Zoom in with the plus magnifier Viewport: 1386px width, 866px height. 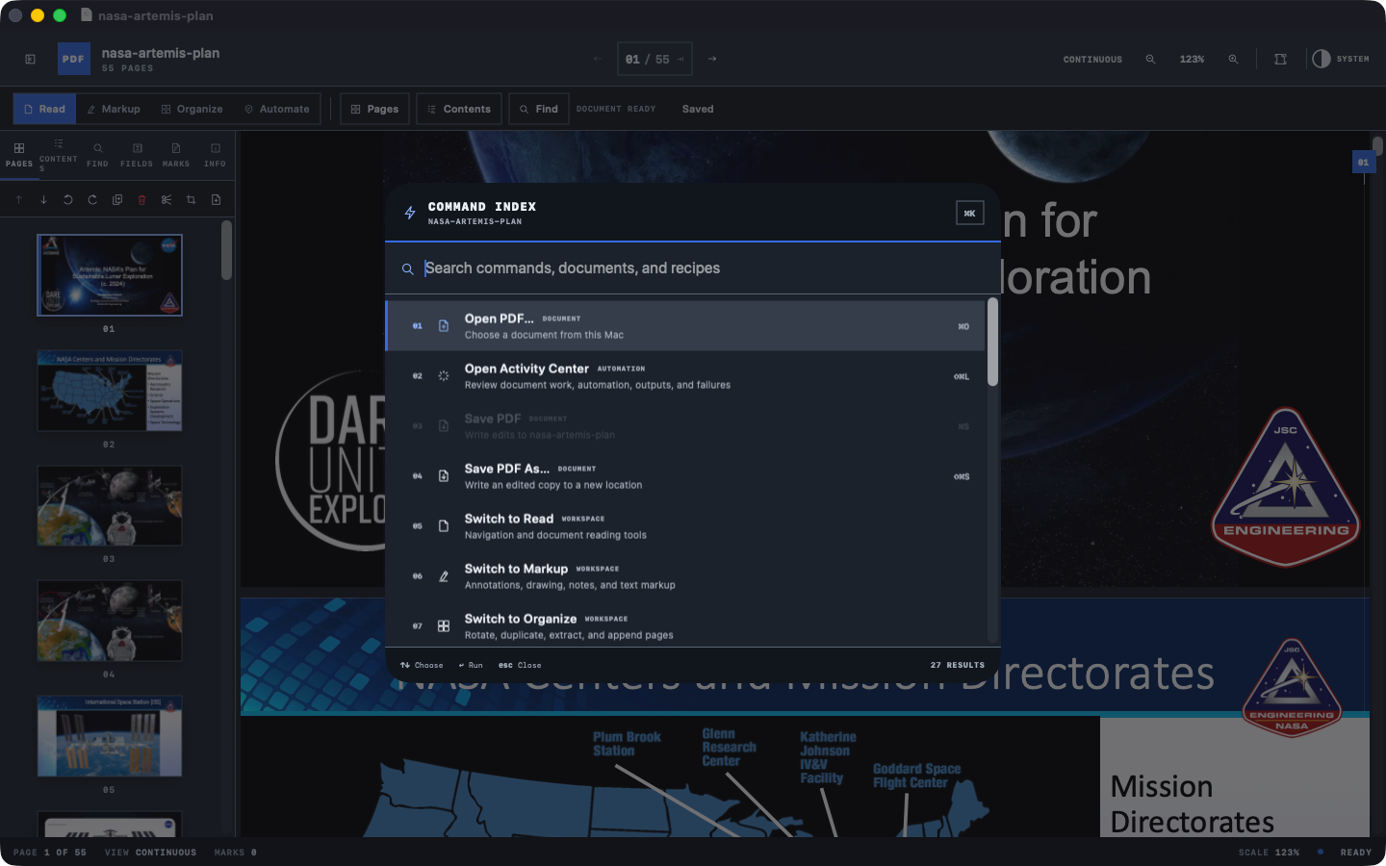coord(1233,59)
